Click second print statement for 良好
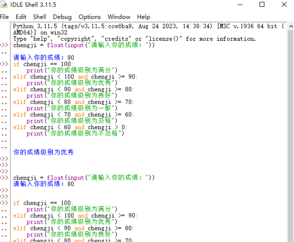Viewport: 294px width, 242px height. (x=72, y=235)
